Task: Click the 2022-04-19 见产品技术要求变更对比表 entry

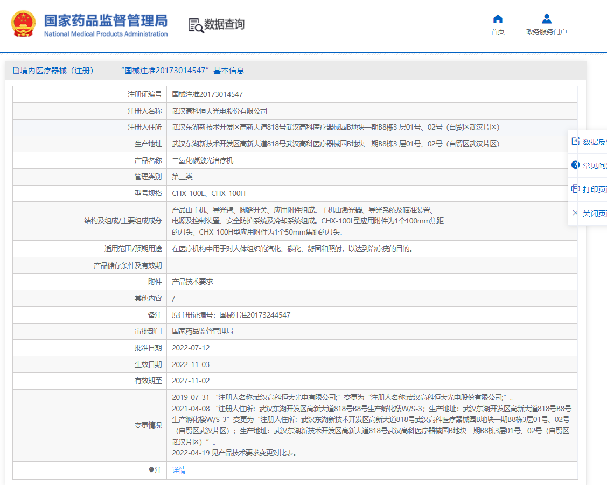Action: click(235, 453)
